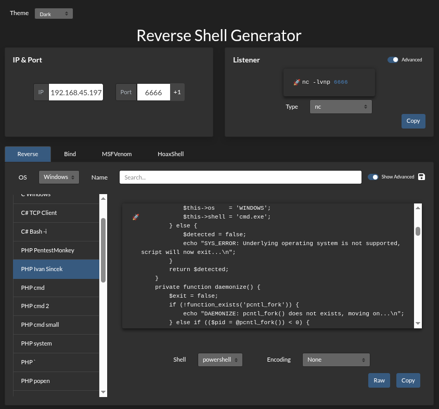This screenshot has width=439, height=409.
Task: Choose the PHP popen shell
Action: [56, 381]
